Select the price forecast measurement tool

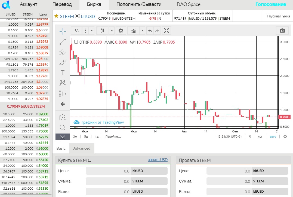pyautogui.click(x=63, y=93)
